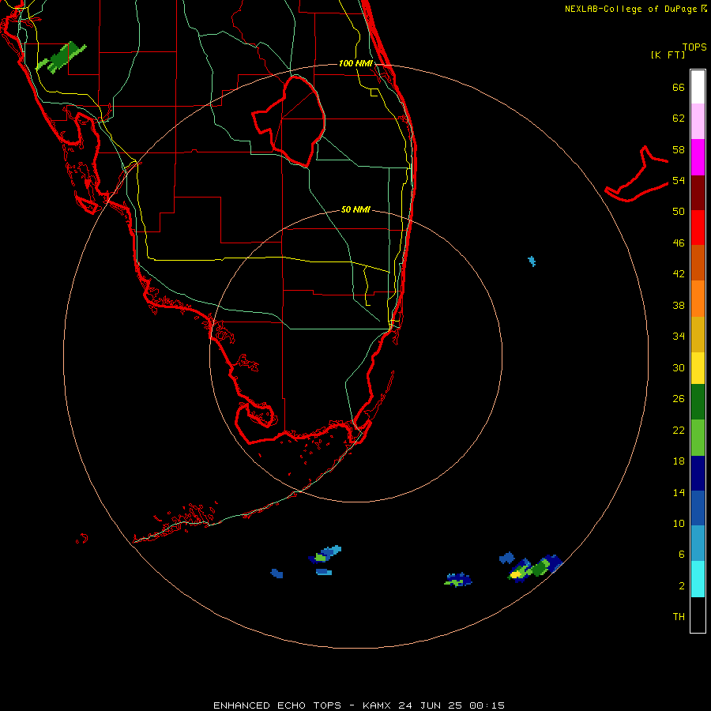Click the small light blue echo east of Florida

[x=532, y=261]
